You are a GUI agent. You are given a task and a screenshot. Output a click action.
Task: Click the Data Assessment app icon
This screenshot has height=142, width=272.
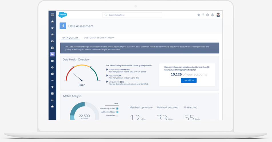click(63, 26)
